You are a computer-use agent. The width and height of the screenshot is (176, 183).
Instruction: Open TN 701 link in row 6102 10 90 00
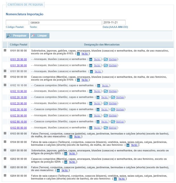pos(97,91)
